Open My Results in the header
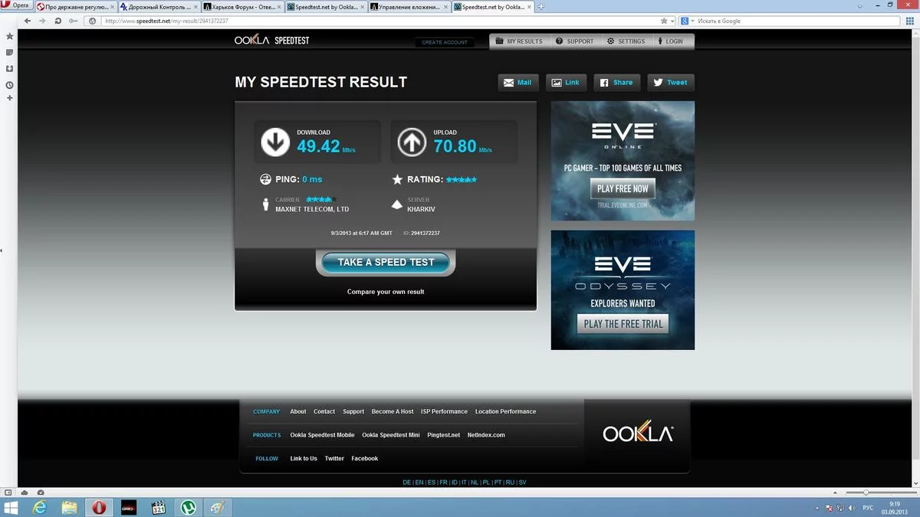 519,41
